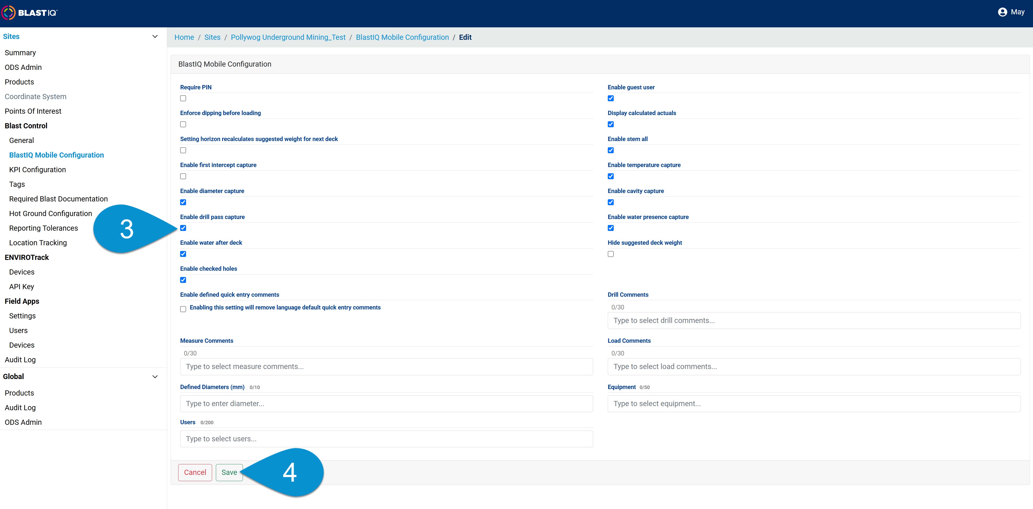Open Audit Log under Sites
1033x509 pixels.
pos(20,360)
